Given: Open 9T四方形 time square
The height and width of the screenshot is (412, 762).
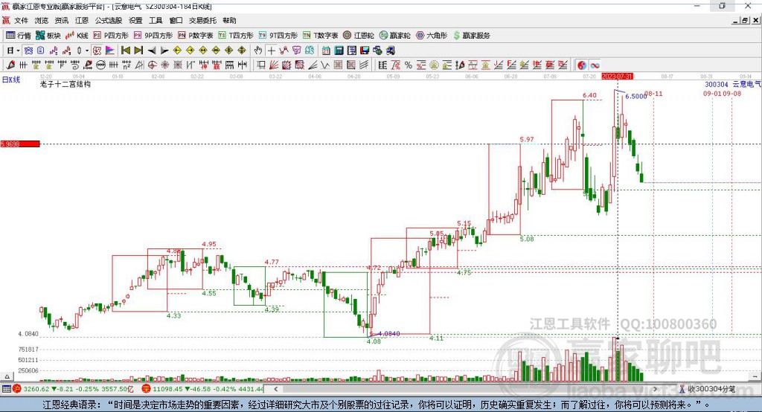Looking at the screenshot, I should click(278, 36).
